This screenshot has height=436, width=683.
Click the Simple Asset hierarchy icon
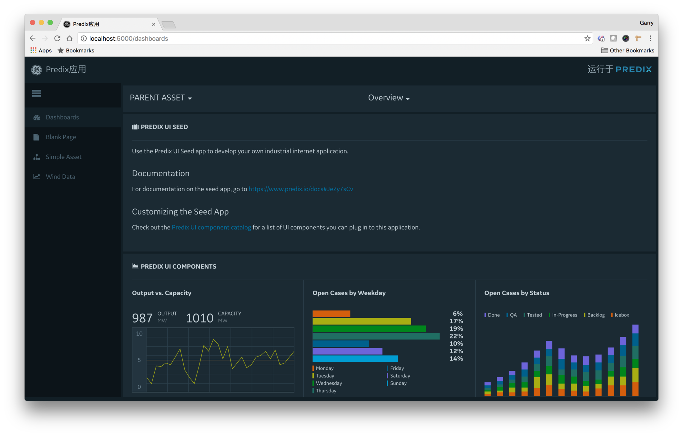tap(37, 157)
